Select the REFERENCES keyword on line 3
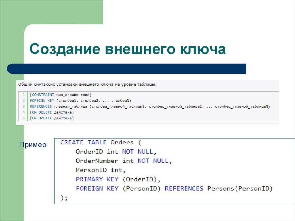This screenshot has height=221, width=295. 40,106
